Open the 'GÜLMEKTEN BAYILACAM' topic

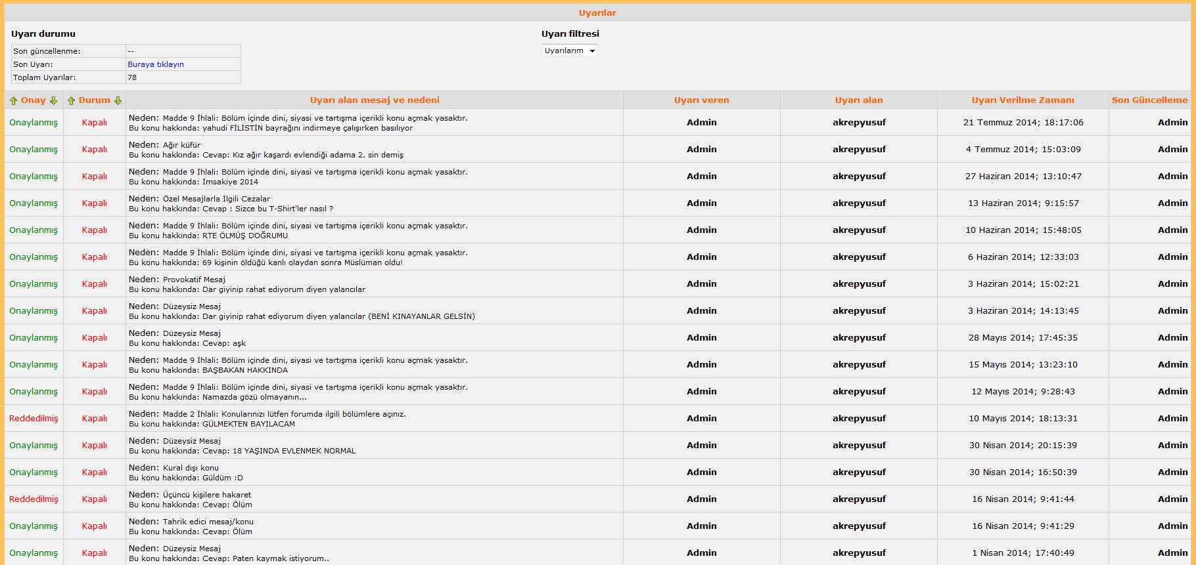[x=248, y=425]
